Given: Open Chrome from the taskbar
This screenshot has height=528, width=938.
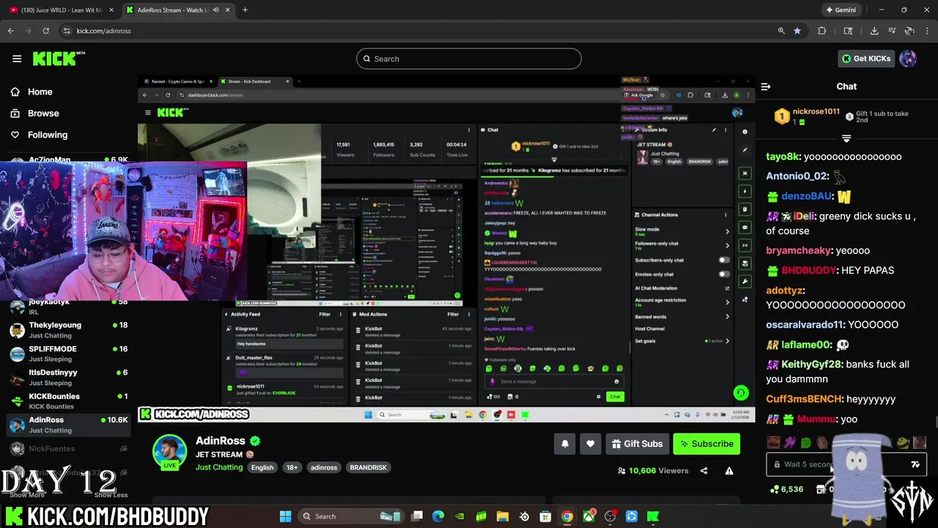Looking at the screenshot, I should (566, 516).
